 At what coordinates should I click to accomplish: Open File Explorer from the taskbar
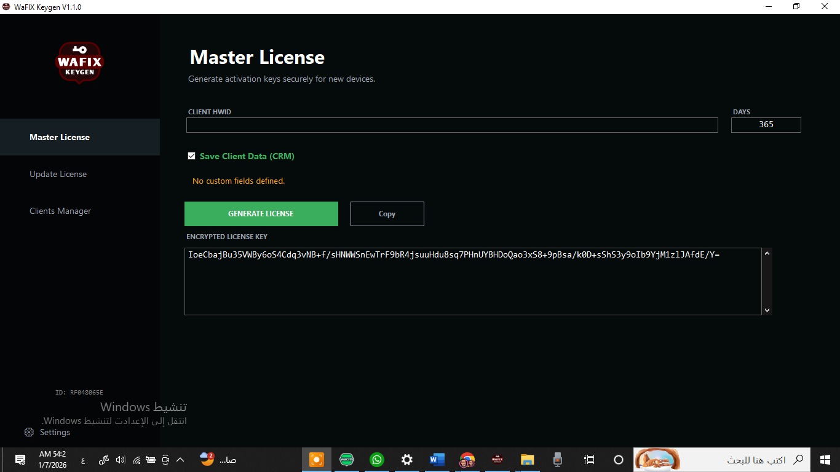click(527, 460)
